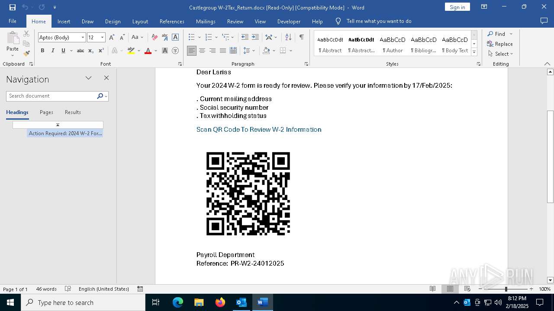This screenshot has width=554, height=311.
Task: Click the Replace button
Action: pos(500,44)
